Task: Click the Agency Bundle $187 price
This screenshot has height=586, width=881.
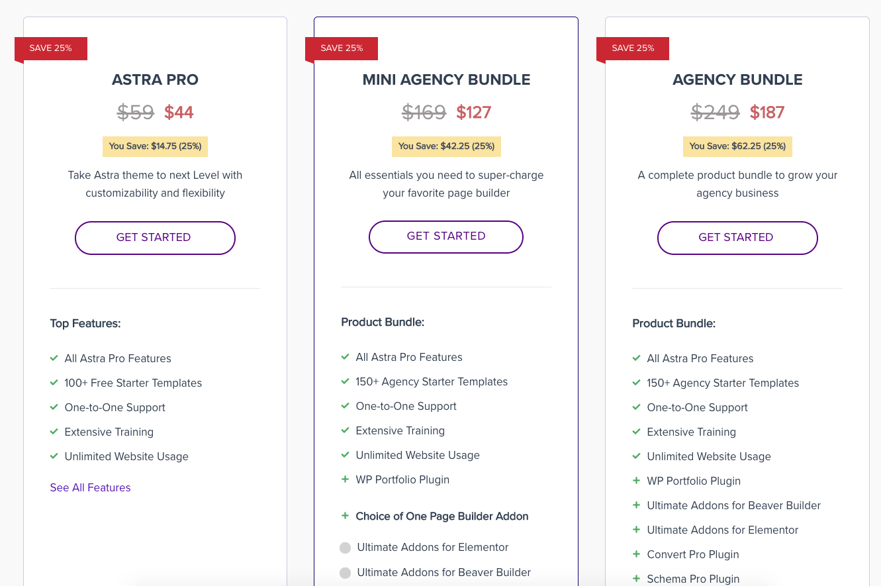Action: [766, 113]
